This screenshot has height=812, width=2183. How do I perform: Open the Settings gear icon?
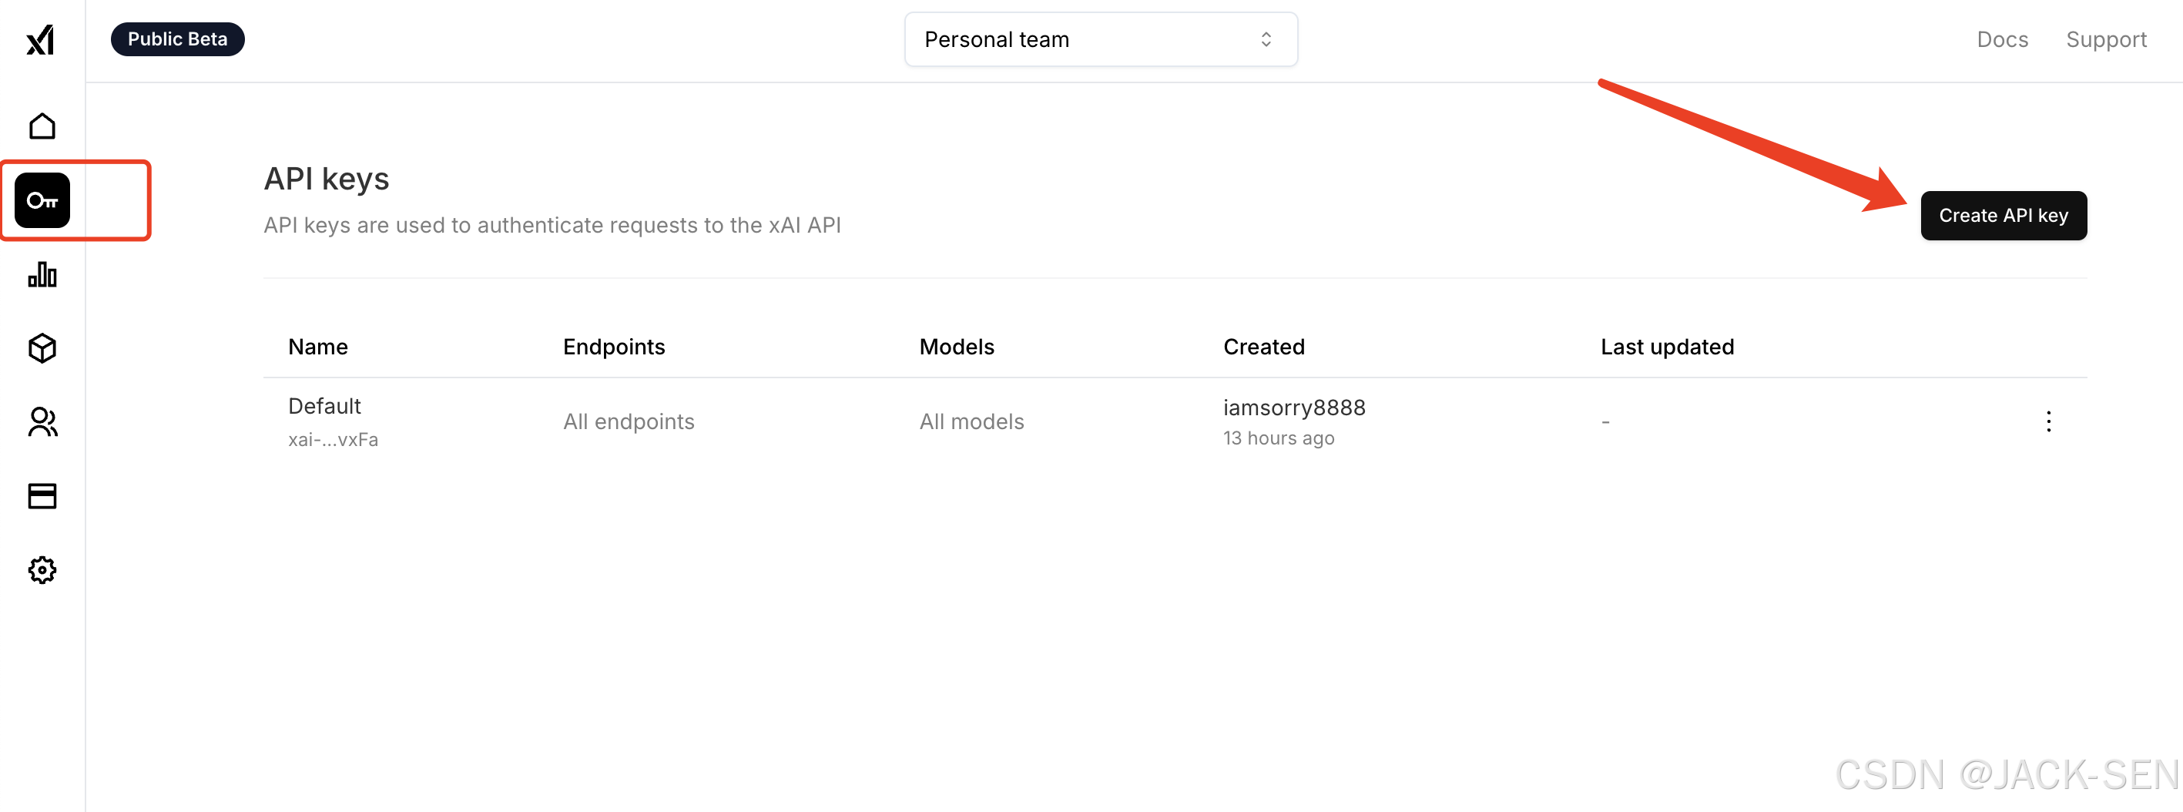click(x=42, y=569)
